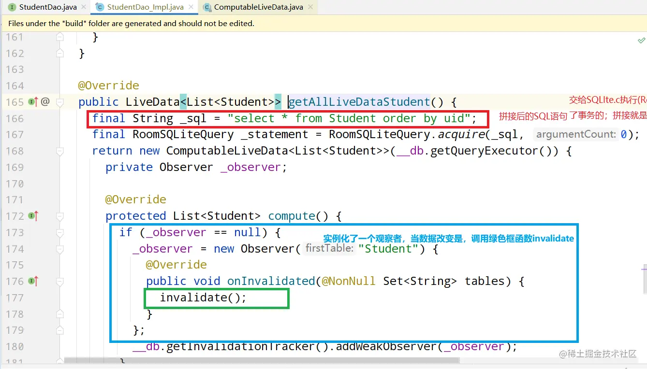Collapse the compute() fold marker on line 172
This screenshot has width=647, height=369.
[59, 216]
